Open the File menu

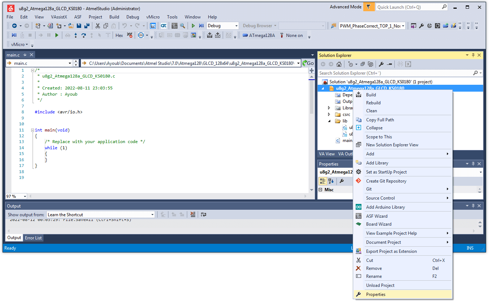pyautogui.click(x=10, y=17)
